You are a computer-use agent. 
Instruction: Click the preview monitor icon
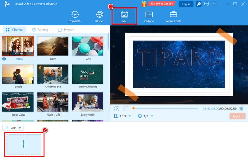(140, 116)
